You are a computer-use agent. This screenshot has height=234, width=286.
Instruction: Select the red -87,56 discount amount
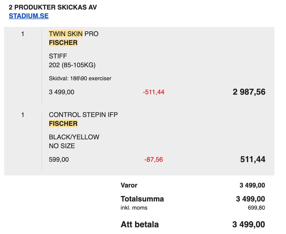153,160
